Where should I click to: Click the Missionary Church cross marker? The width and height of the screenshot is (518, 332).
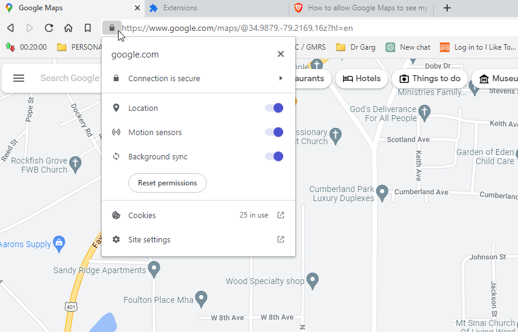click(x=336, y=136)
